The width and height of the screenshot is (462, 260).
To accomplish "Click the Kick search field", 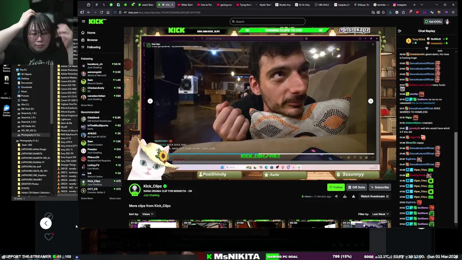I will 267,21.
